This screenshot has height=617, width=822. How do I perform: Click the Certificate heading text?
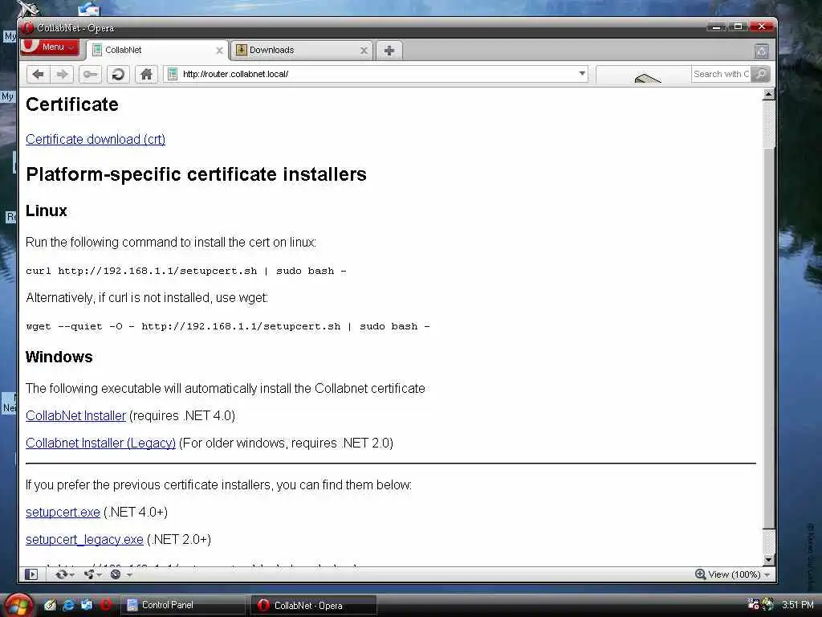71,104
